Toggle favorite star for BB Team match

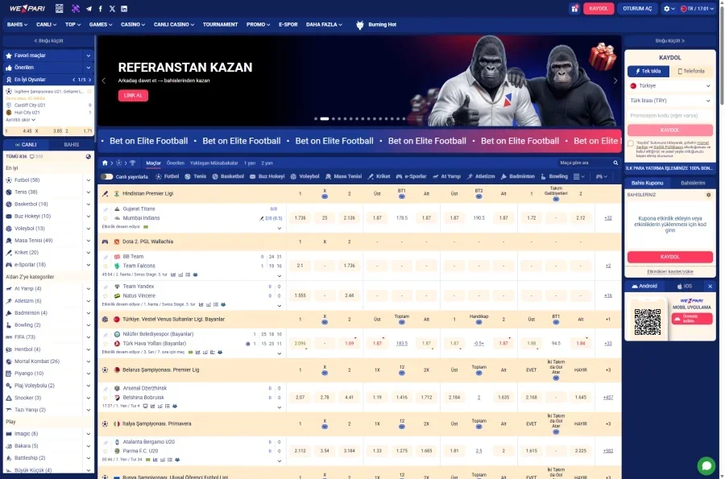tap(106, 266)
